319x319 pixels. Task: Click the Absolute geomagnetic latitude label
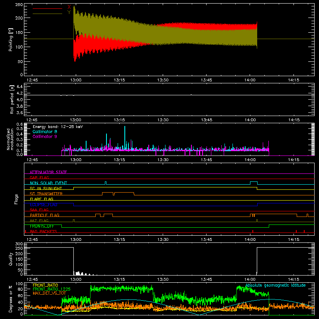(276, 285)
